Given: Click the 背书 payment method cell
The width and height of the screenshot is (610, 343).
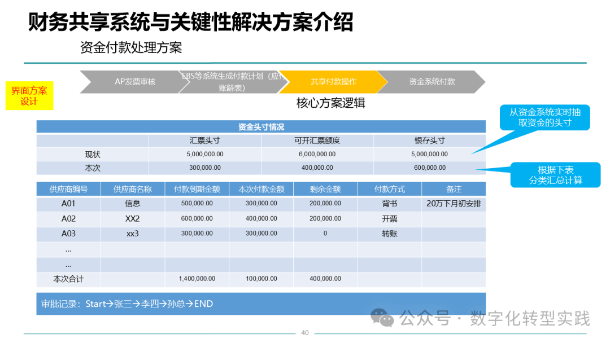Looking at the screenshot, I should tap(389, 204).
